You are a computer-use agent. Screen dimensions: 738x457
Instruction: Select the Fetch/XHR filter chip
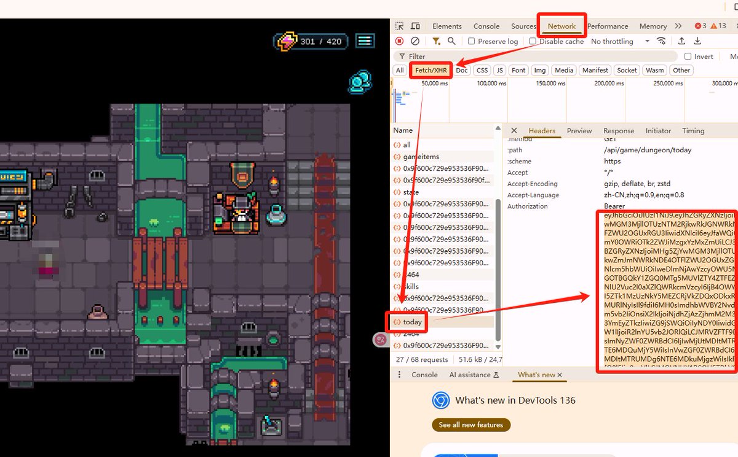pos(431,70)
